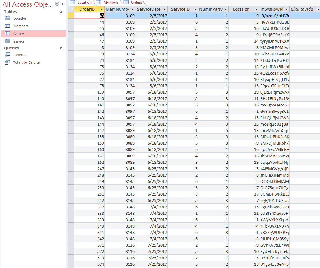Click the Location table icon in navigation pane

(x=7, y=18)
